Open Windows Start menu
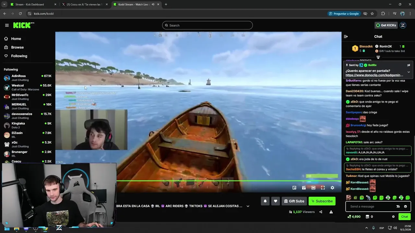Viewport: 415px width, 233px height. point(7,228)
